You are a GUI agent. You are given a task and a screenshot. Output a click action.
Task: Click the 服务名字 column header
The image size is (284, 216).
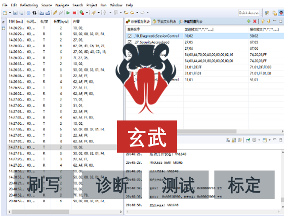tap(134, 29)
